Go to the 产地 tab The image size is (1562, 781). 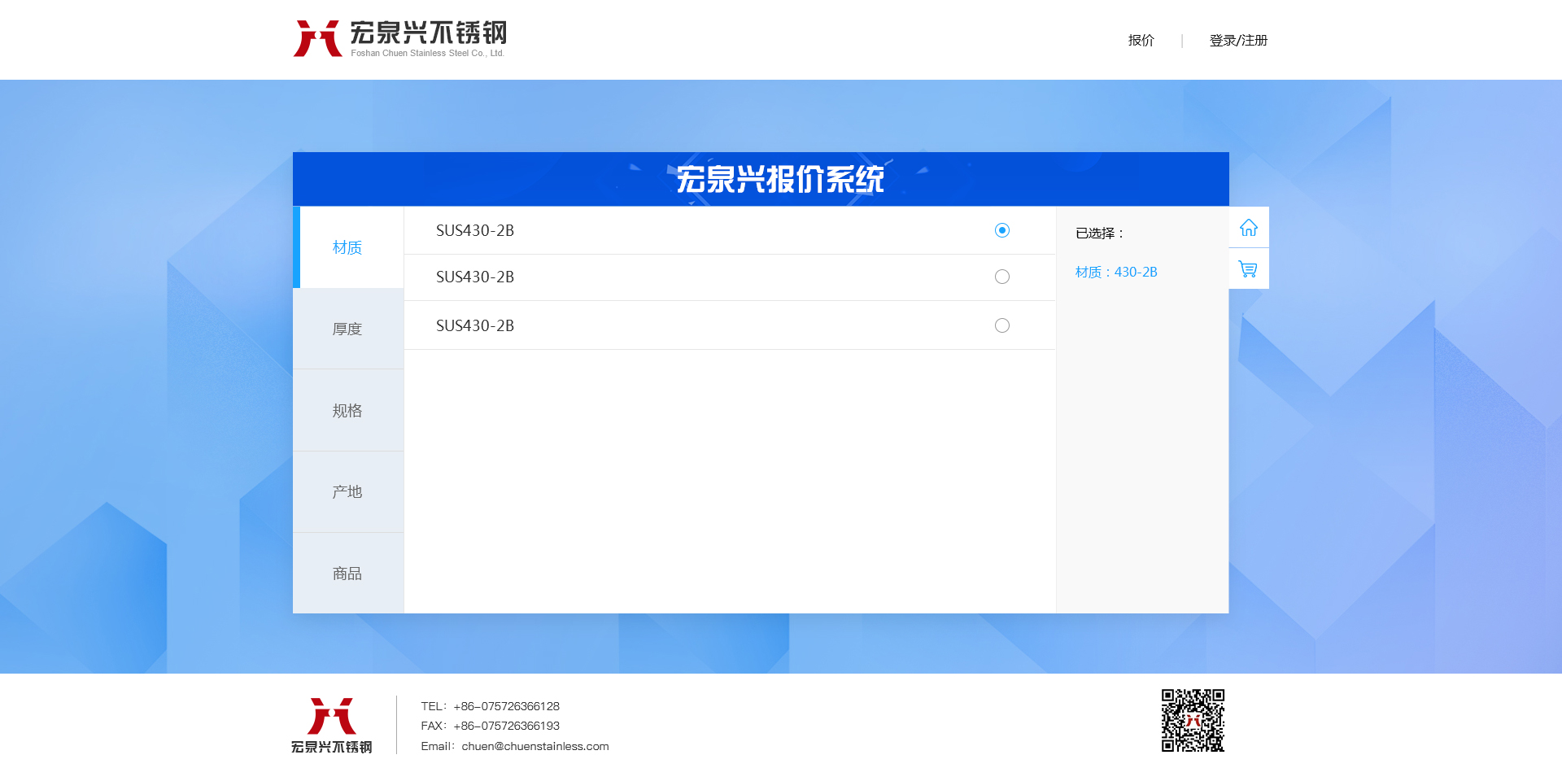(347, 492)
